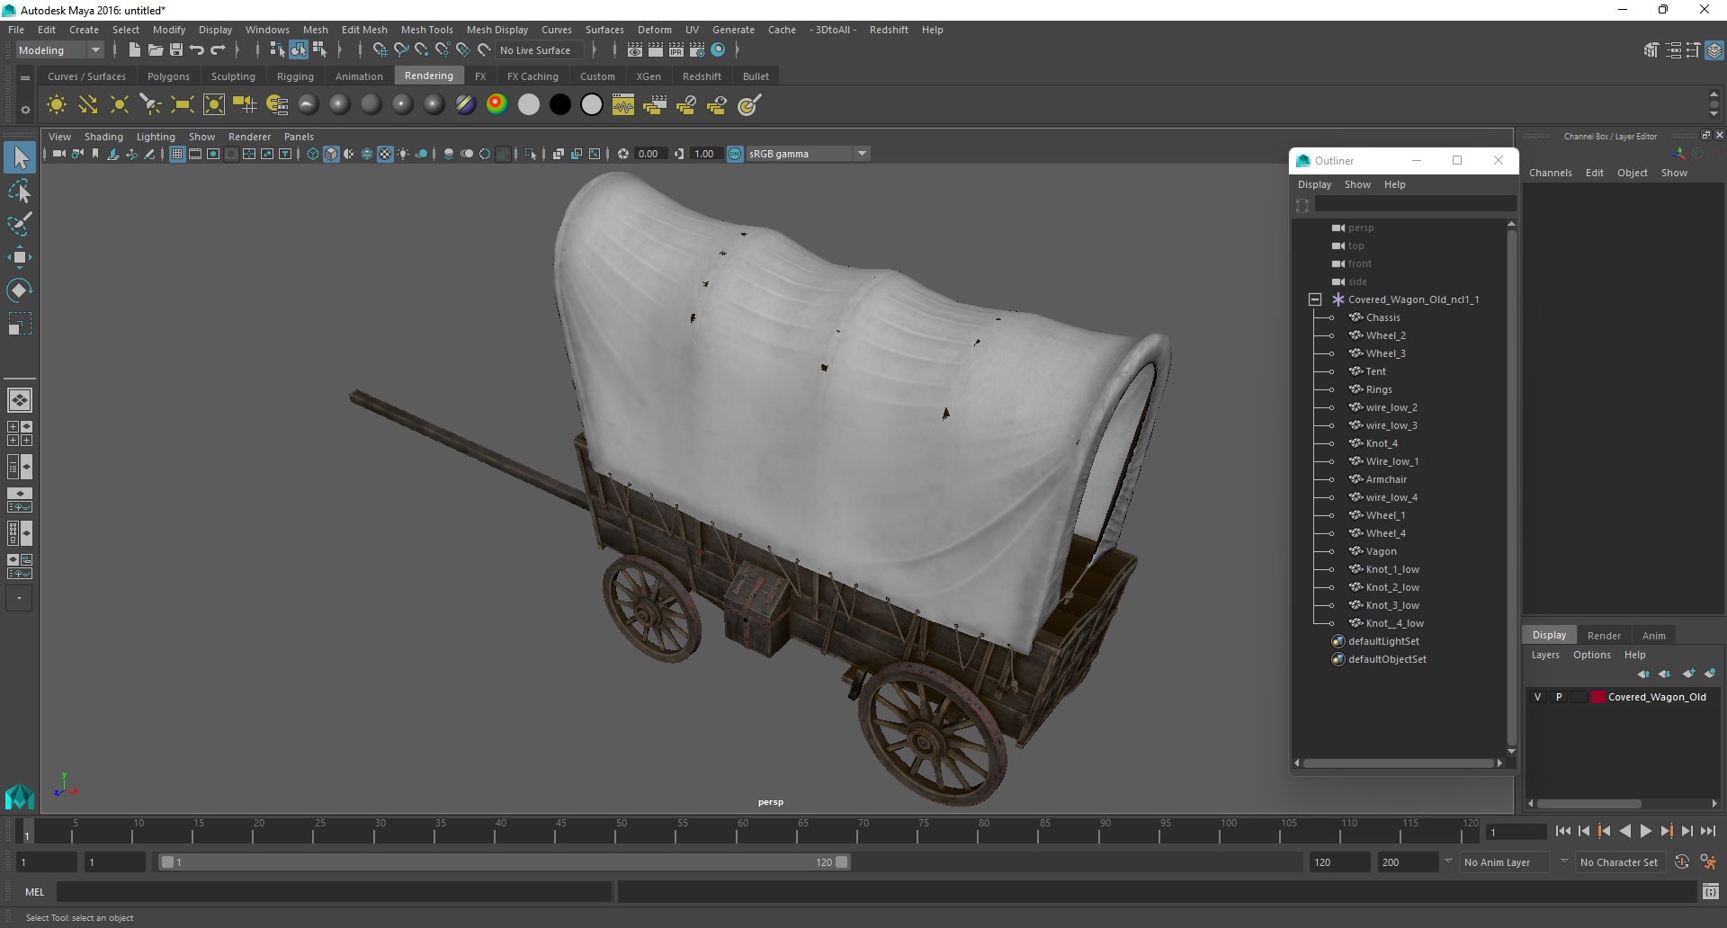Screen dimensions: 1727x928
Task: Click the shelf scroll down arrow
Action: coord(1714,114)
